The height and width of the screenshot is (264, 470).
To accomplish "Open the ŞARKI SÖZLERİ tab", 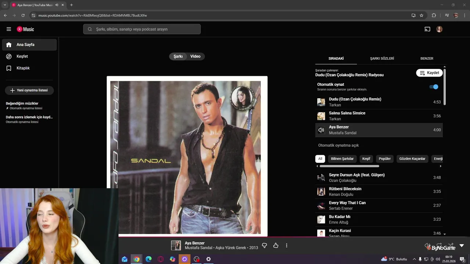I will coord(382,58).
